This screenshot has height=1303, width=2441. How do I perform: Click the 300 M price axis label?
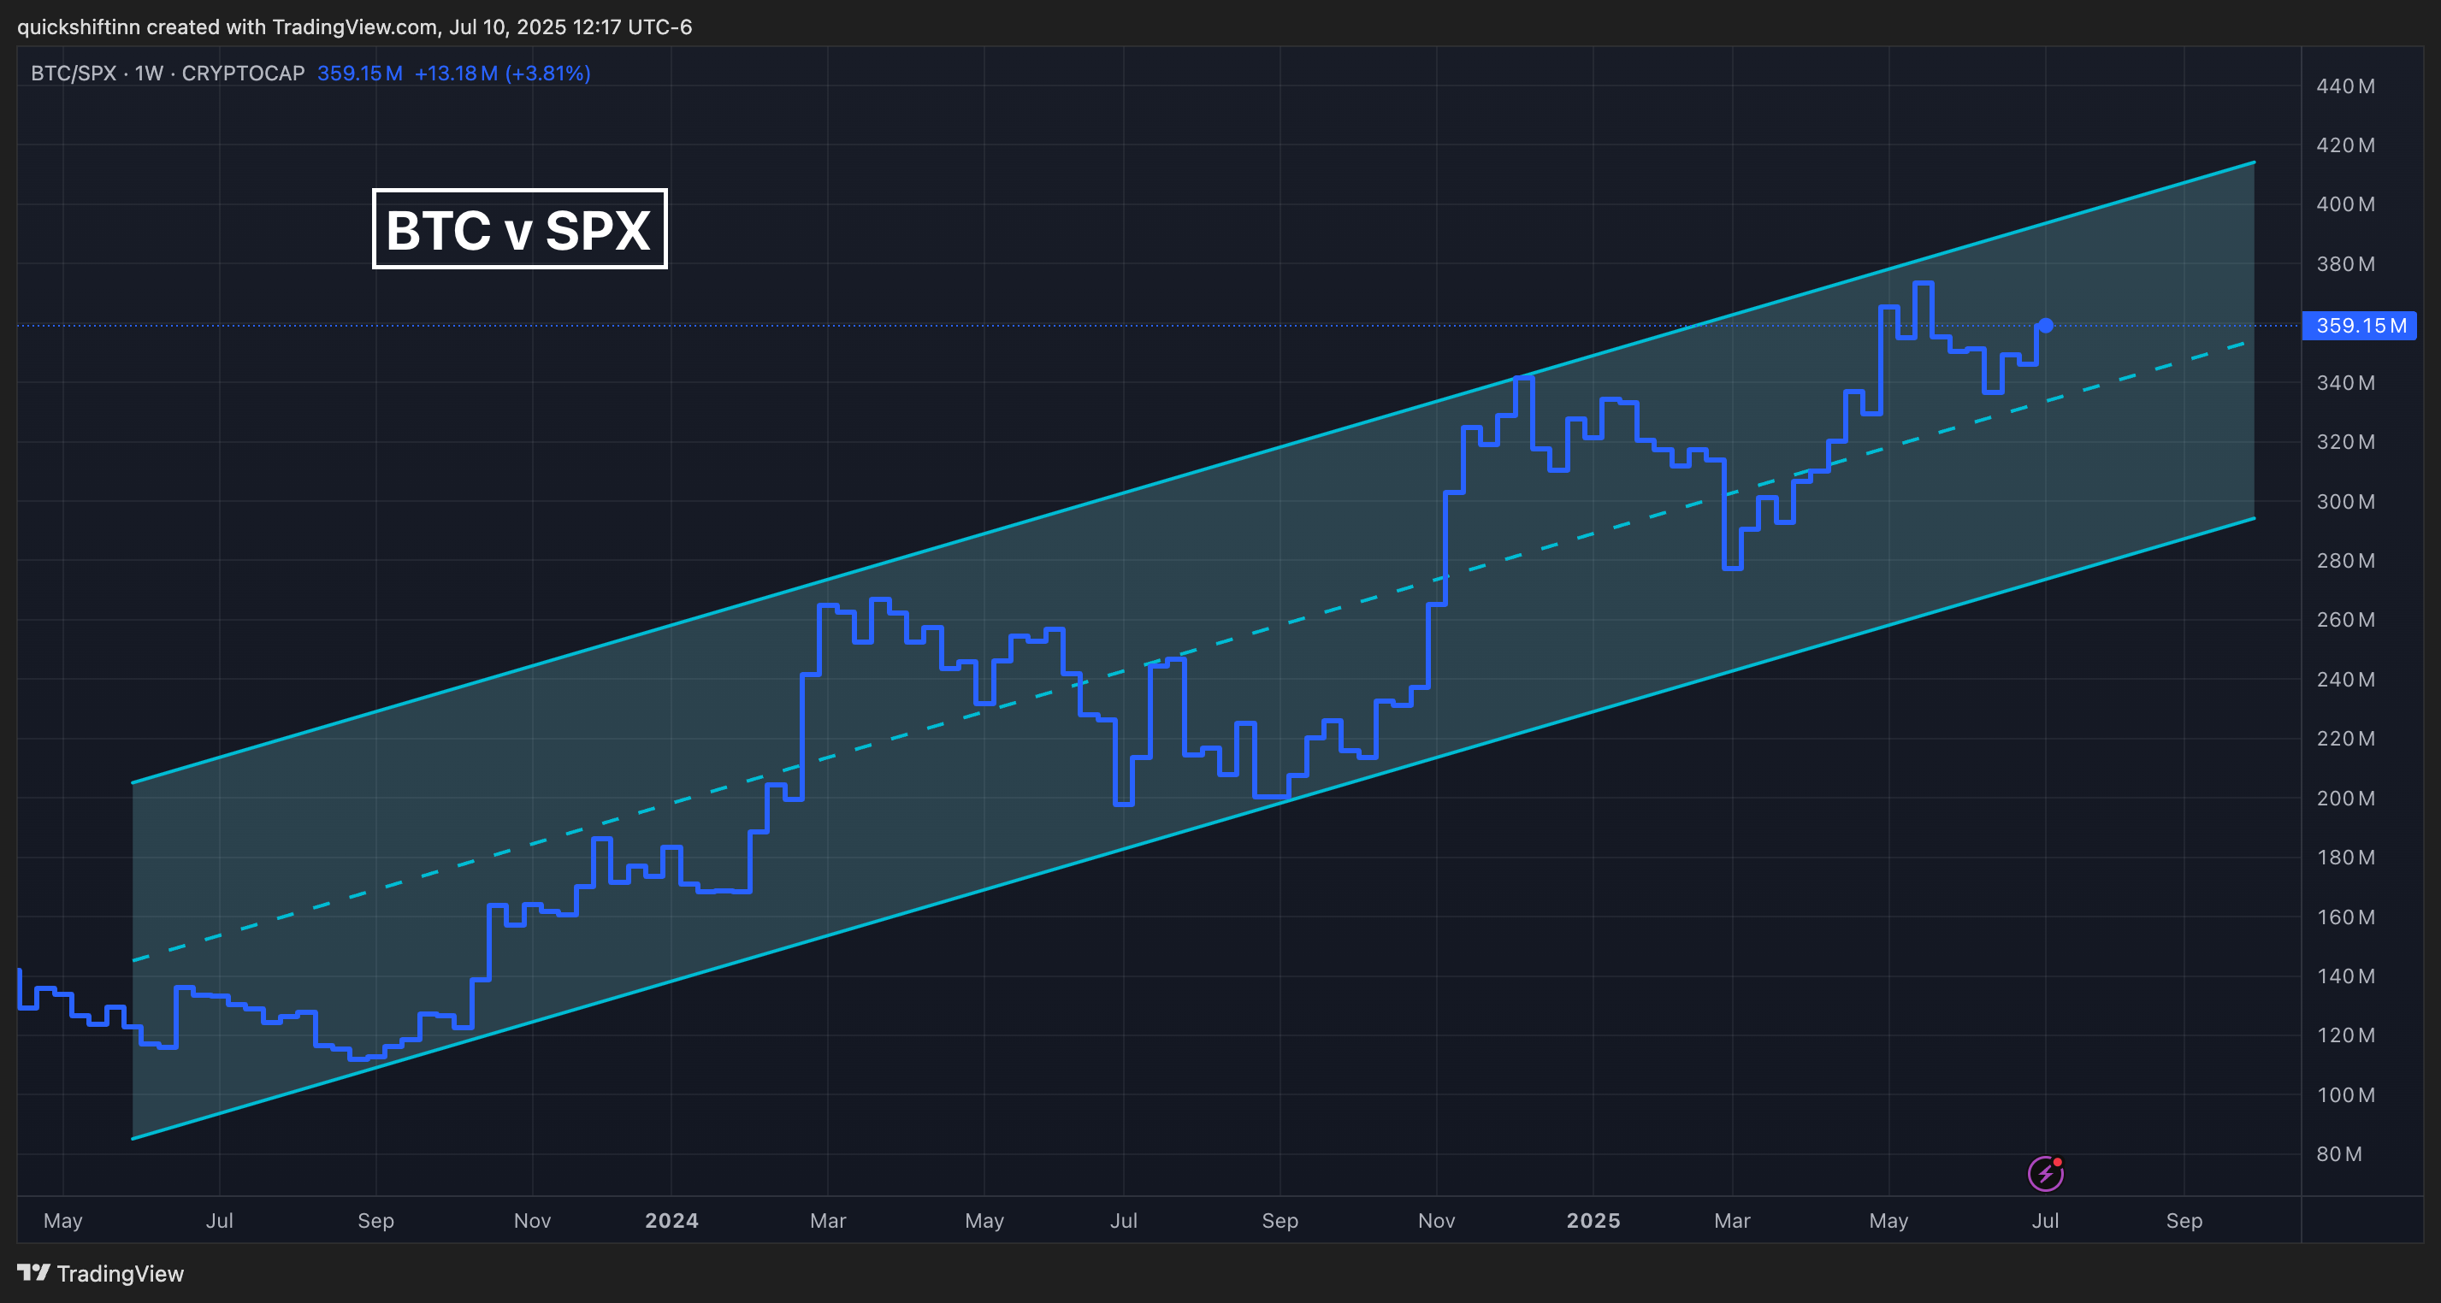pos(2345,502)
